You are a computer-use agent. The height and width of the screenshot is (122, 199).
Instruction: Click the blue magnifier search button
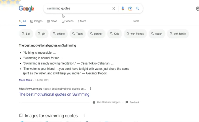pyautogui.click(x=137, y=9)
